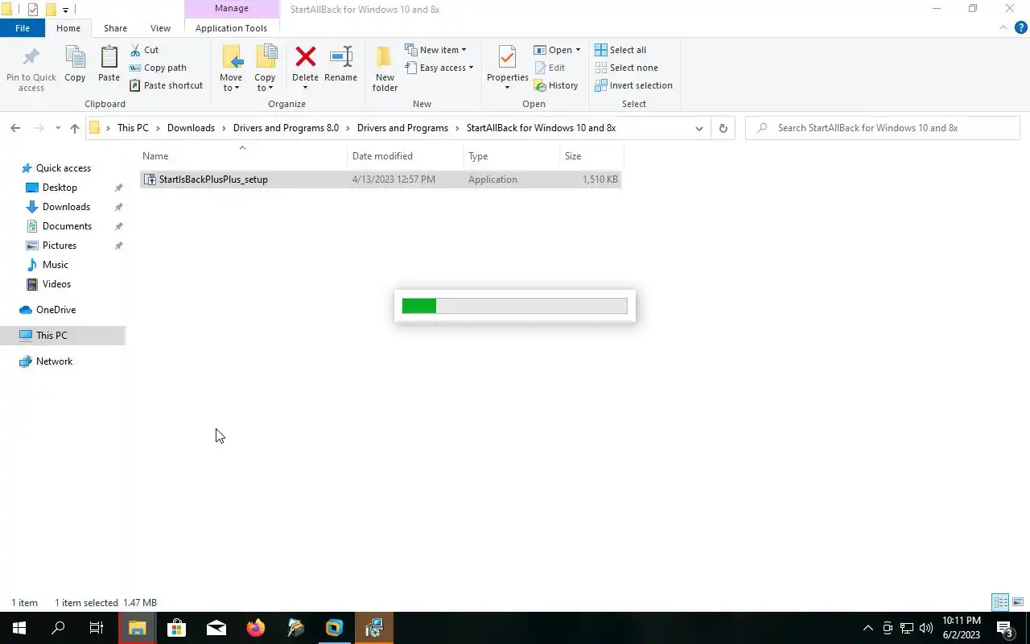Click the Edit ribbon button
Image resolution: width=1030 pixels, height=644 pixels.
coord(550,68)
